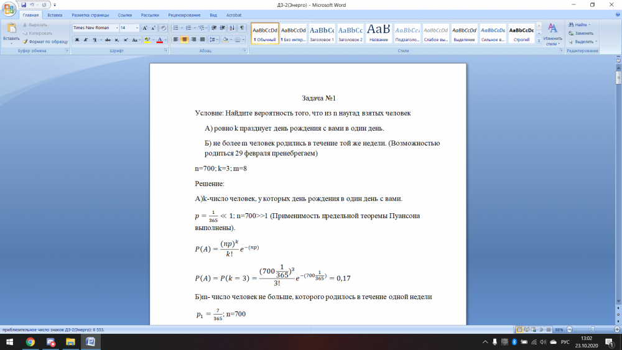Switch to Print Layout view
This screenshot has height=350, width=622.
(519, 329)
